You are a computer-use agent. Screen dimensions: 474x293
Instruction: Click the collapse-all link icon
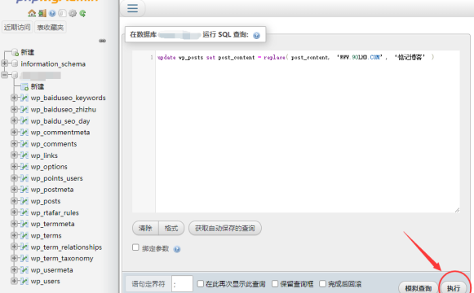point(102,41)
